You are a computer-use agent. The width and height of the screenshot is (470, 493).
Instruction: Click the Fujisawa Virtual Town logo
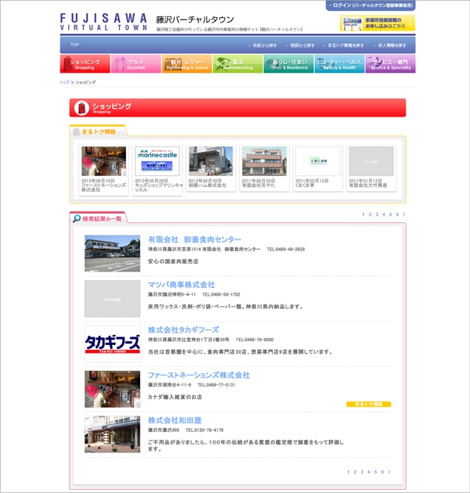pyautogui.click(x=102, y=21)
